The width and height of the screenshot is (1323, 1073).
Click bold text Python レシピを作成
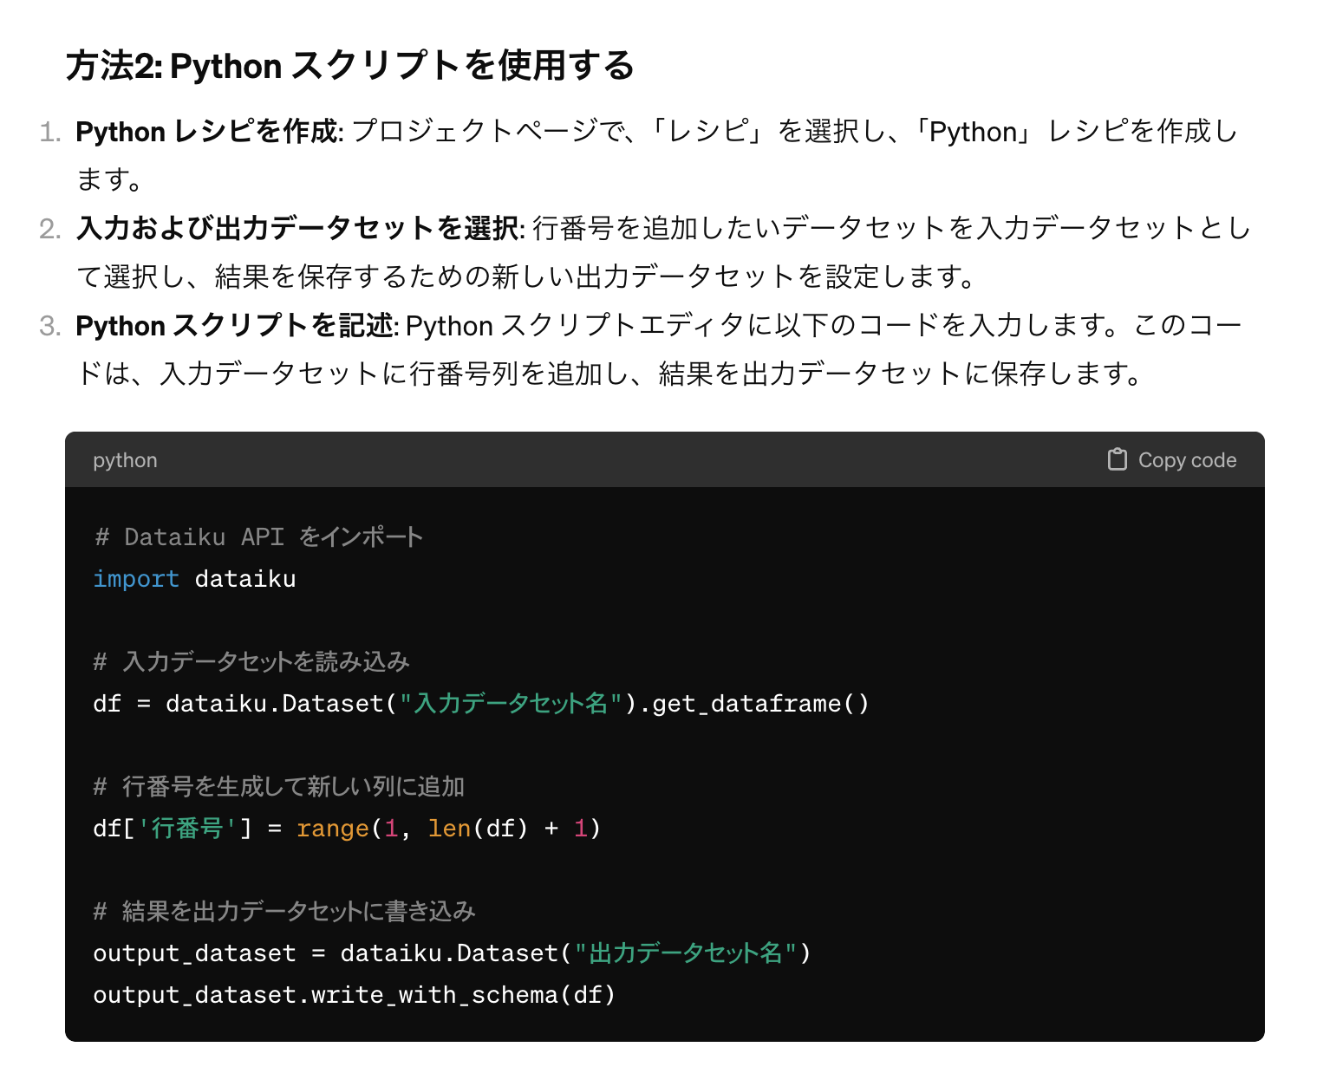click(208, 132)
